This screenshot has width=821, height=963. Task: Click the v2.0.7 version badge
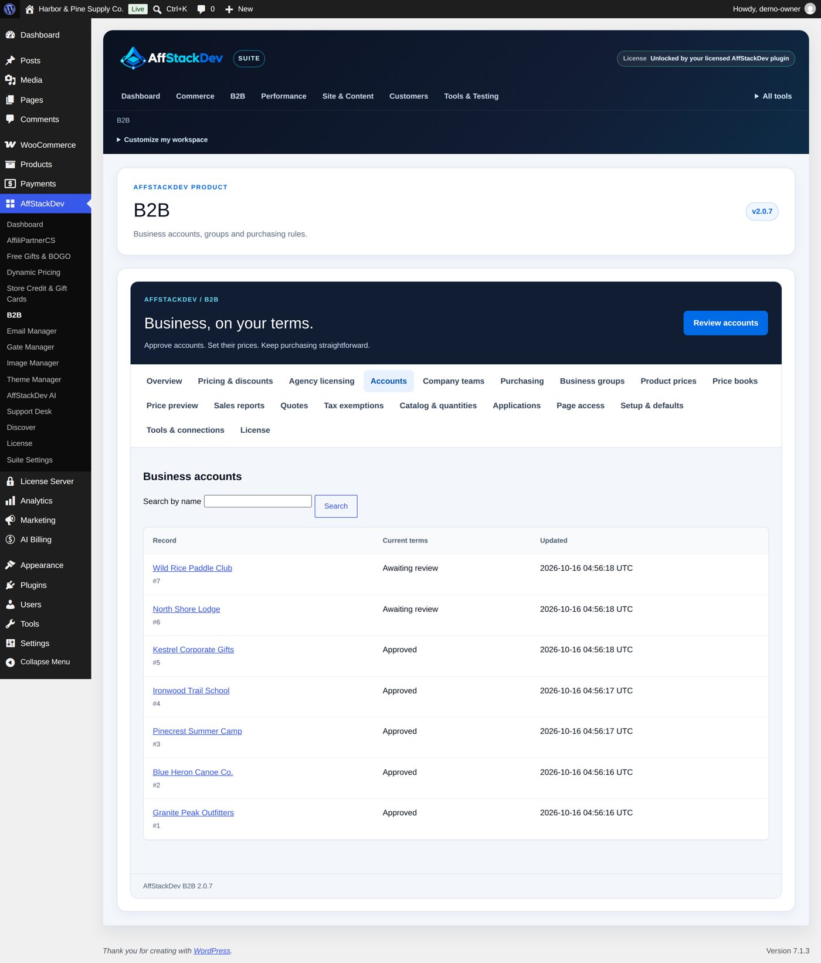pos(762,211)
